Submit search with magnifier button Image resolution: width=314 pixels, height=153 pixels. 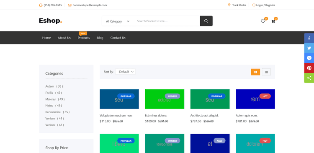tap(206, 21)
